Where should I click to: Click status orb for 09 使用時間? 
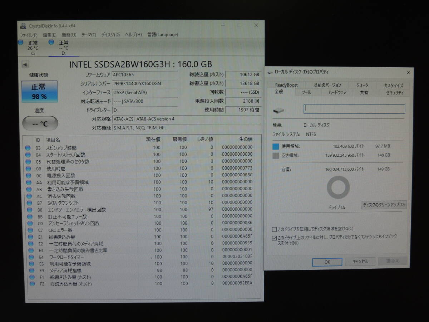click(28, 168)
